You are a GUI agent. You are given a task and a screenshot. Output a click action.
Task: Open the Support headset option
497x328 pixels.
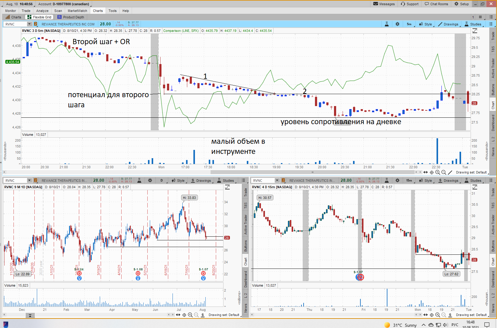point(410,4)
